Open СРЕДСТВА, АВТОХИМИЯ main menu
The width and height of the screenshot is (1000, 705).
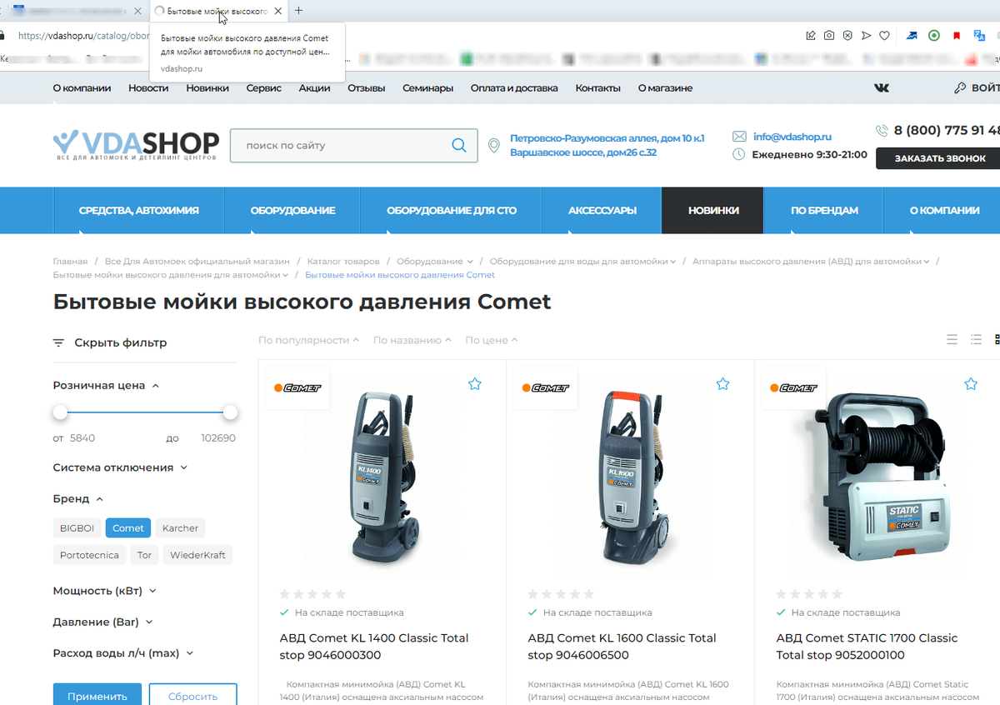point(139,211)
